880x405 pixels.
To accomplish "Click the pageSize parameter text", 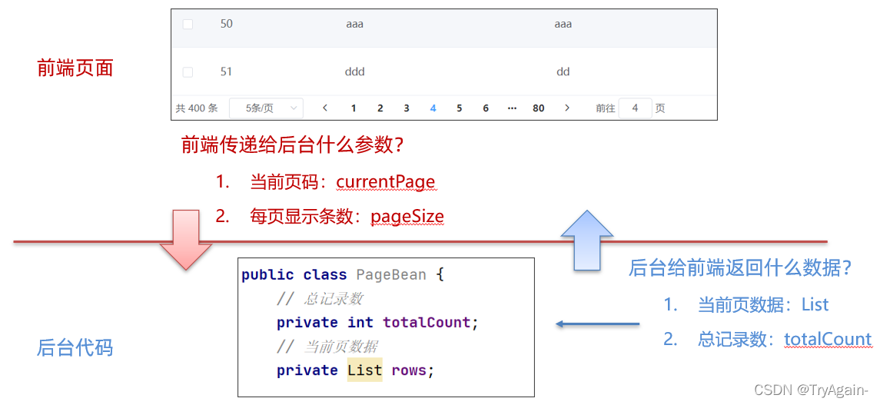I will click(407, 217).
